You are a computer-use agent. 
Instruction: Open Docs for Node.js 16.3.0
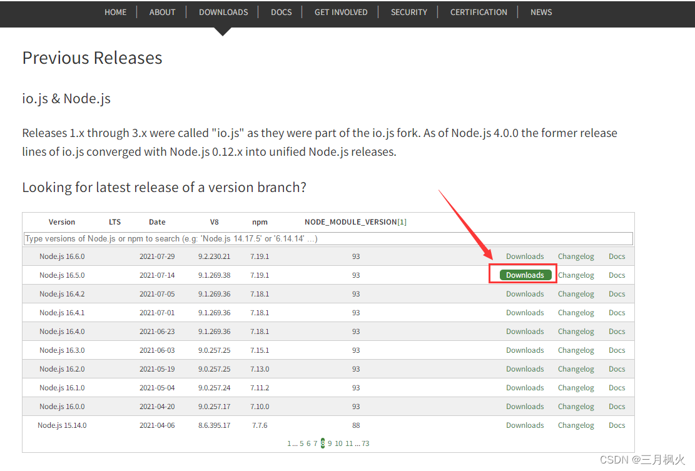click(x=617, y=350)
